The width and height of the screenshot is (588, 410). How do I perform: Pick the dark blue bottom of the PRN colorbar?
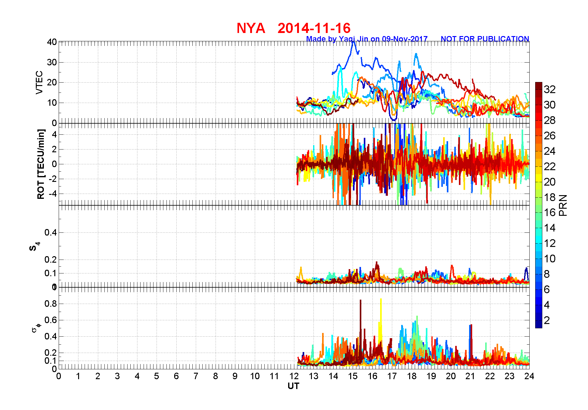(x=539, y=324)
